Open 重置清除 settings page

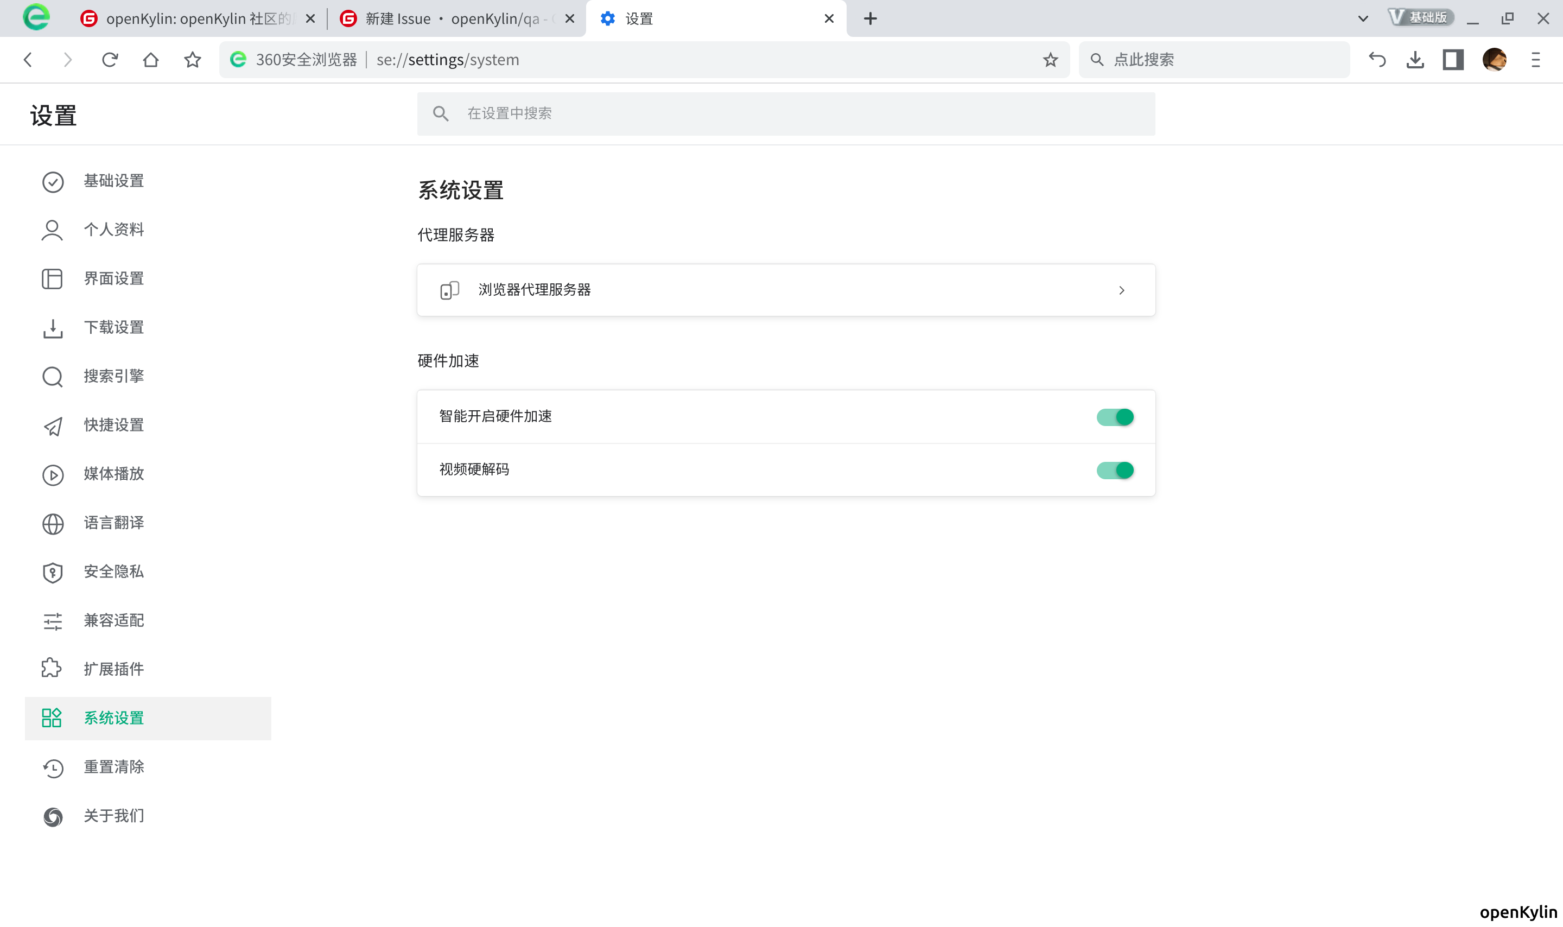pyautogui.click(x=113, y=767)
